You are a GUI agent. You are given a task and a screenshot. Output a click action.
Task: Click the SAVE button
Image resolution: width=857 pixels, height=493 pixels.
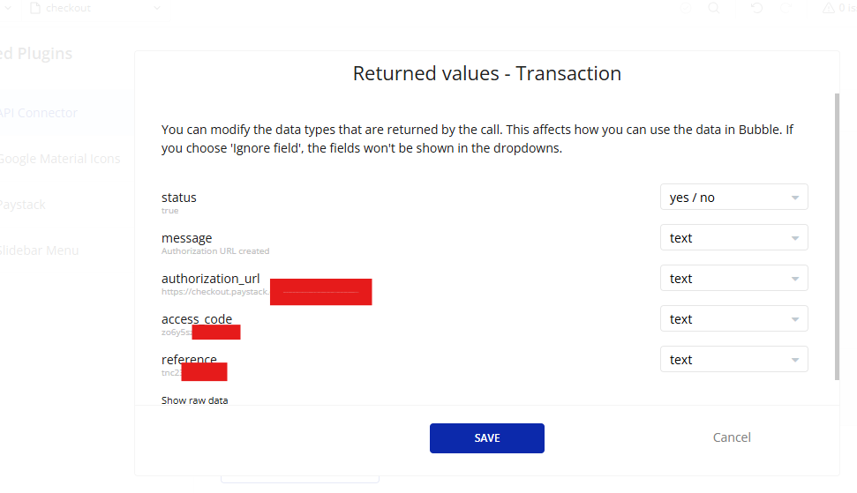pos(486,438)
